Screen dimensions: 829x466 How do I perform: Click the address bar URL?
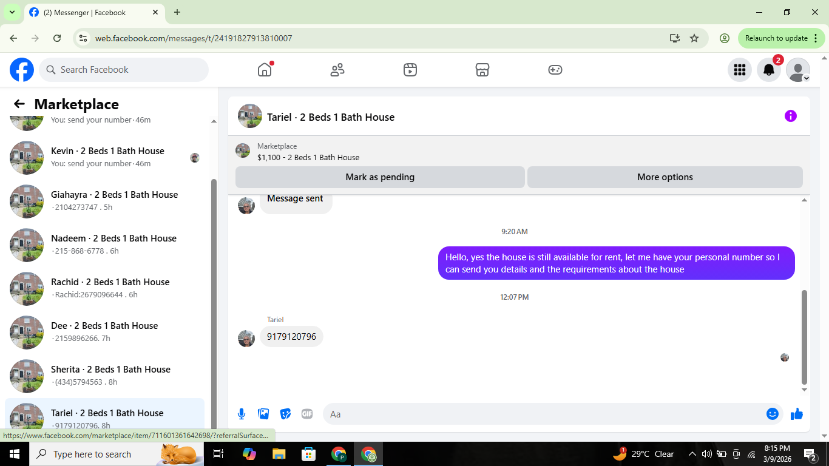click(x=194, y=38)
